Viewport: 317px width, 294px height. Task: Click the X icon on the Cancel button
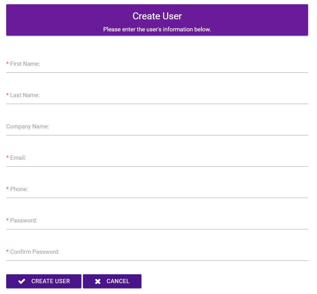pyautogui.click(x=98, y=281)
